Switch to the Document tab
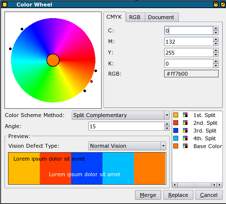The width and height of the screenshot is (226, 204). click(x=161, y=17)
